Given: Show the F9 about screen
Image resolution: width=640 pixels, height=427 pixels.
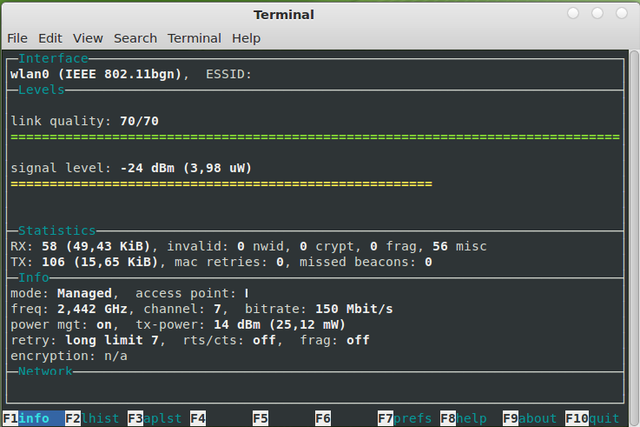Looking at the screenshot, I should (530, 418).
